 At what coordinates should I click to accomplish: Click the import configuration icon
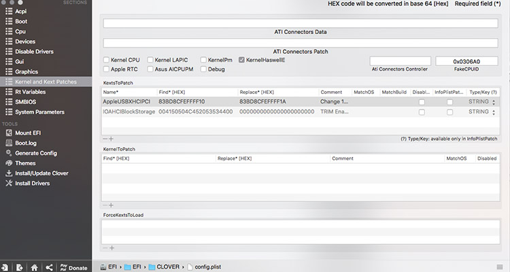pyautogui.click(x=4, y=267)
